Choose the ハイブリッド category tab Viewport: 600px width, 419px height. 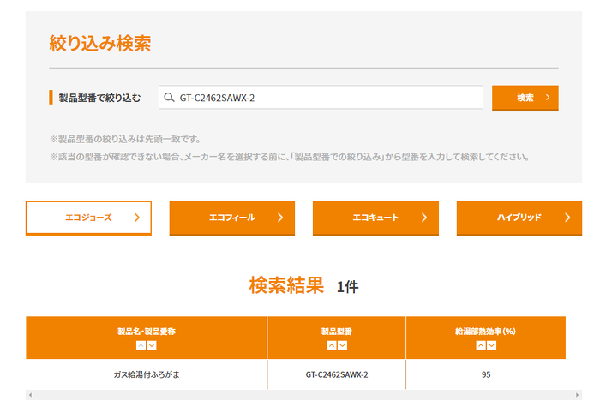[519, 218]
